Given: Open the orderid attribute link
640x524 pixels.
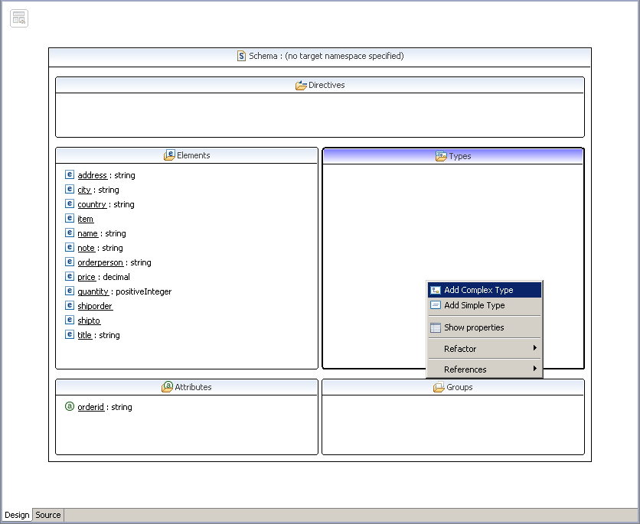Looking at the screenshot, I should tap(91, 407).
